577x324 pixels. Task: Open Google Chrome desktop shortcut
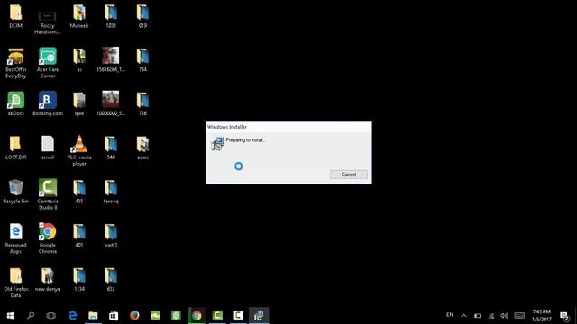point(48,238)
